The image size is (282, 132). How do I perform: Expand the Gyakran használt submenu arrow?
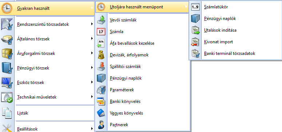[92, 8]
